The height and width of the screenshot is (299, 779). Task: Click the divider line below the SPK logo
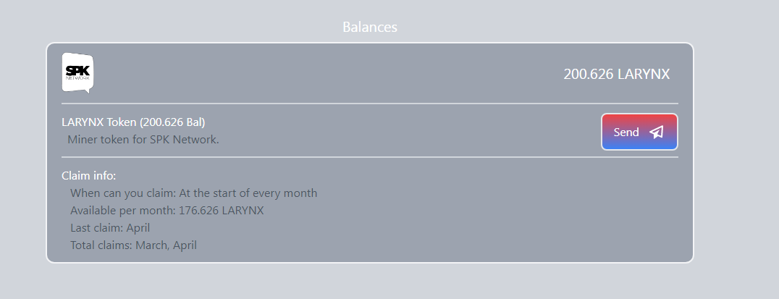coord(370,104)
